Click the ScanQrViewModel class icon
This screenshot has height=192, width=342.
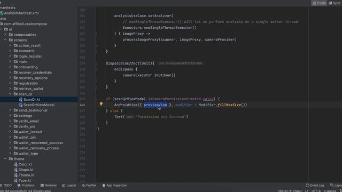coord(21,105)
